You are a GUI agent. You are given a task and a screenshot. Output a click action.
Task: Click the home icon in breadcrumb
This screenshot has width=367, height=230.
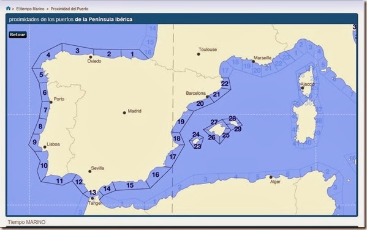click(8, 9)
